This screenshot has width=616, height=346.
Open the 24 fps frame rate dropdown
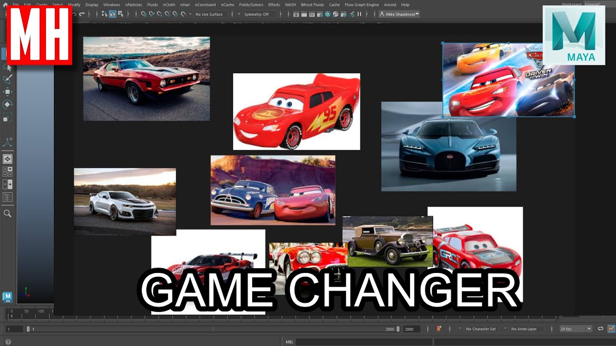[576, 329]
